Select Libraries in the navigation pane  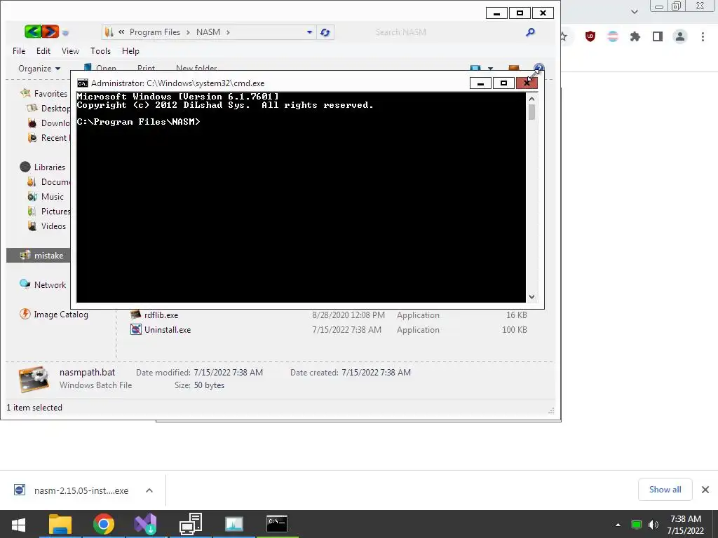coord(50,167)
